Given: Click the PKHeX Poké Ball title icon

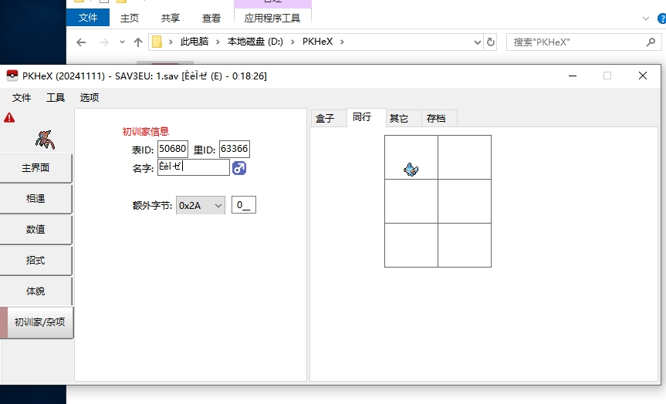Looking at the screenshot, I should tap(12, 76).
